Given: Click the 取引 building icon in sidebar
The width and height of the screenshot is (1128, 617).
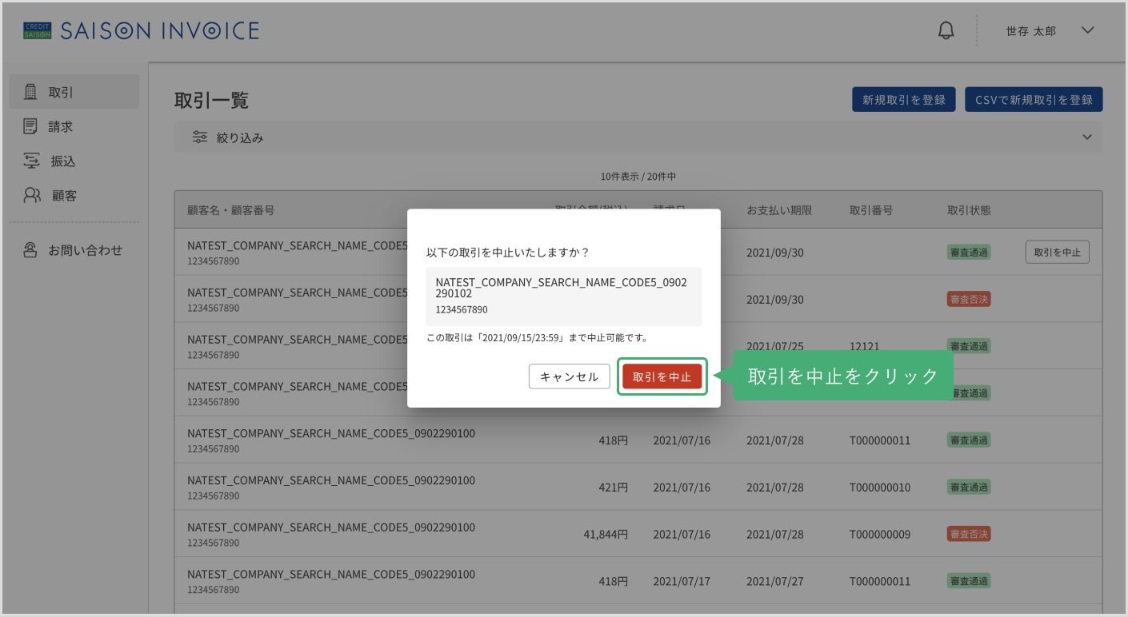Looking at the screenshot, I should (31, 92).
